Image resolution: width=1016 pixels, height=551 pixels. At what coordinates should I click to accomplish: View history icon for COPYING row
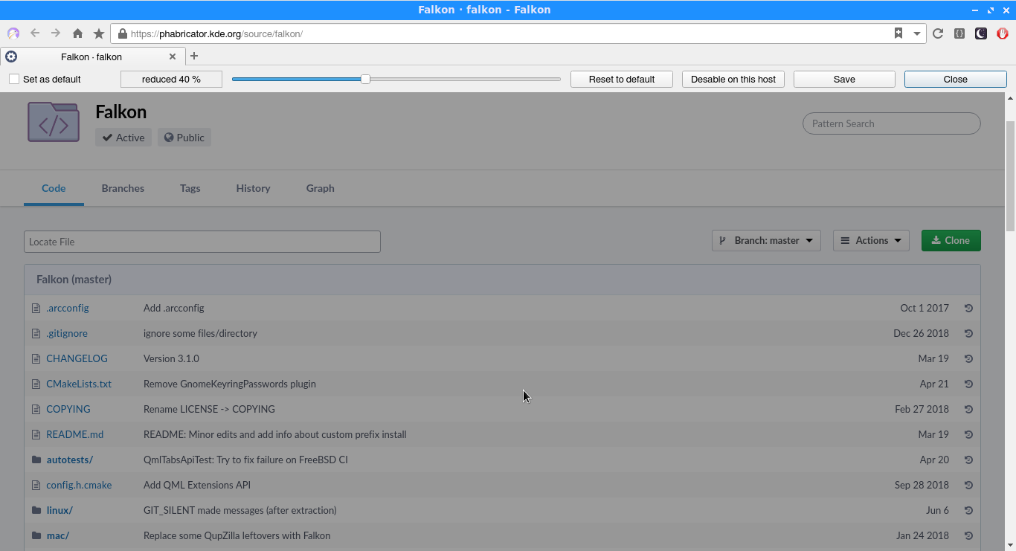968,409
